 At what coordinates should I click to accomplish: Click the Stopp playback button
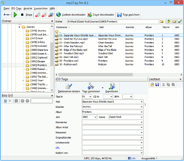tap(27, 15)
